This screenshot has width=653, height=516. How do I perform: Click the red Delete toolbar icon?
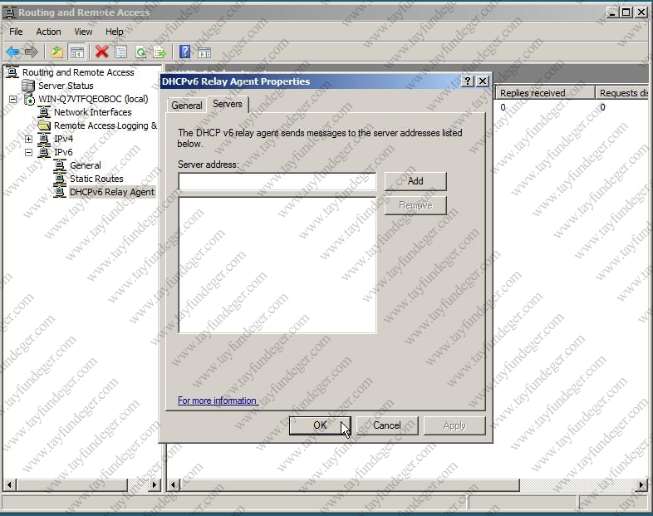pos(101,52)
